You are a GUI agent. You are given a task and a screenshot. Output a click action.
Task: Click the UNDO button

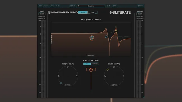click(40, 6)
